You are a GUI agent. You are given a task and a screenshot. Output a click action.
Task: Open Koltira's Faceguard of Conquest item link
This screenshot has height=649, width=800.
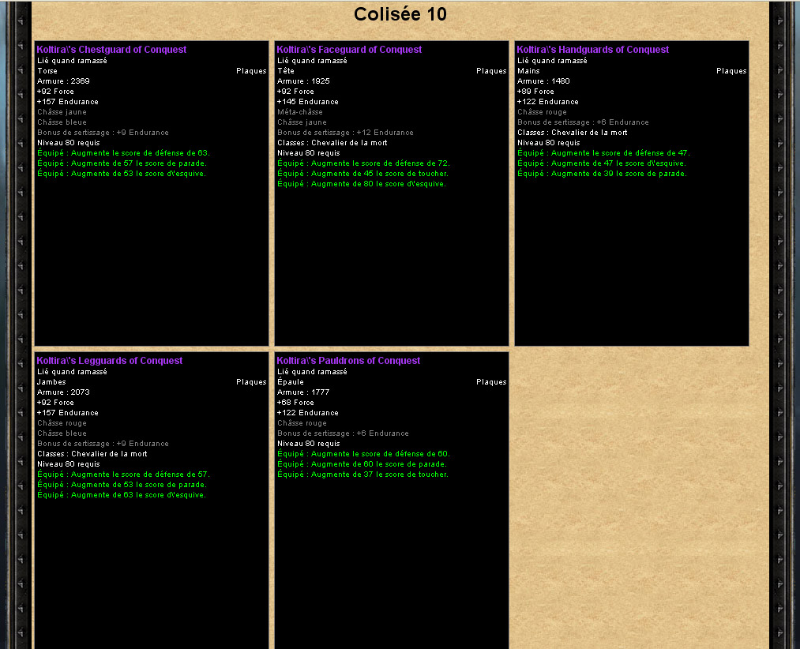coord(349,50)
